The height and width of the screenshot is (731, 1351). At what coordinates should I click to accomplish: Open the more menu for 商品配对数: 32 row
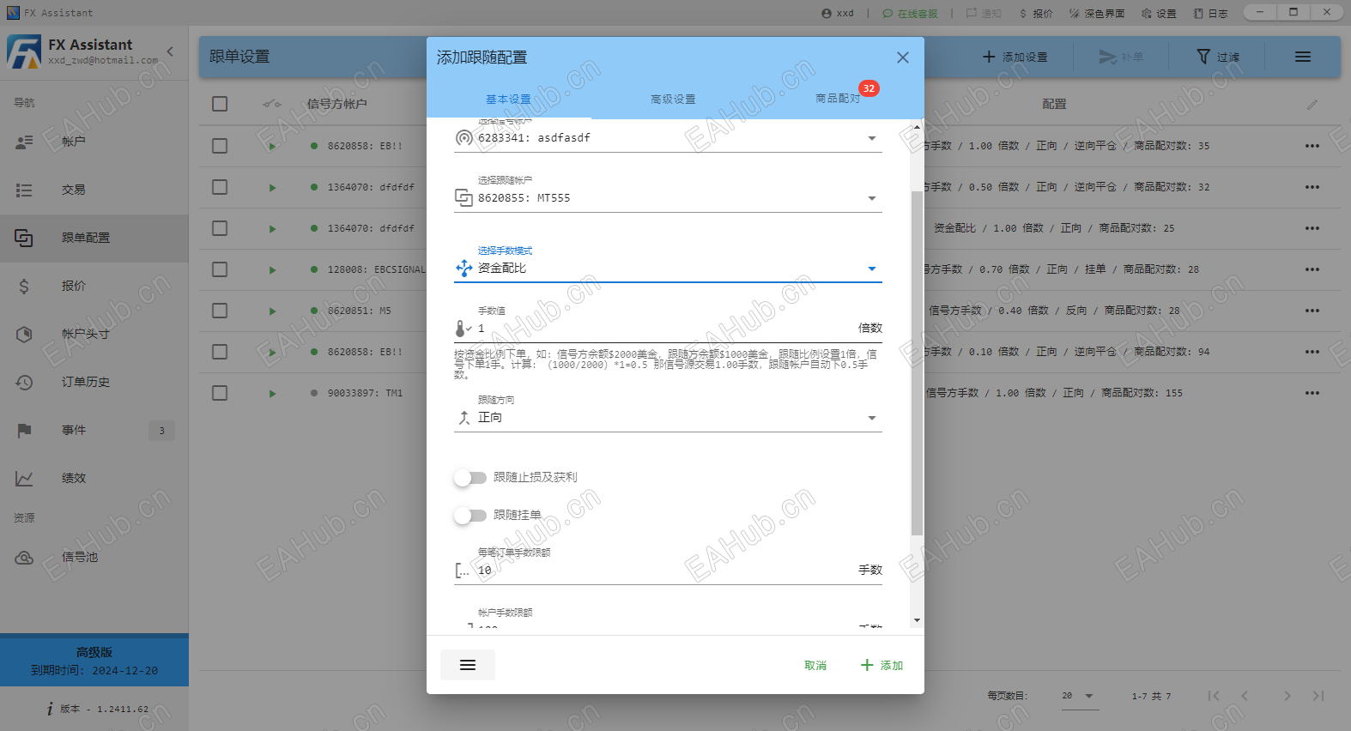tap(1312, 187)
